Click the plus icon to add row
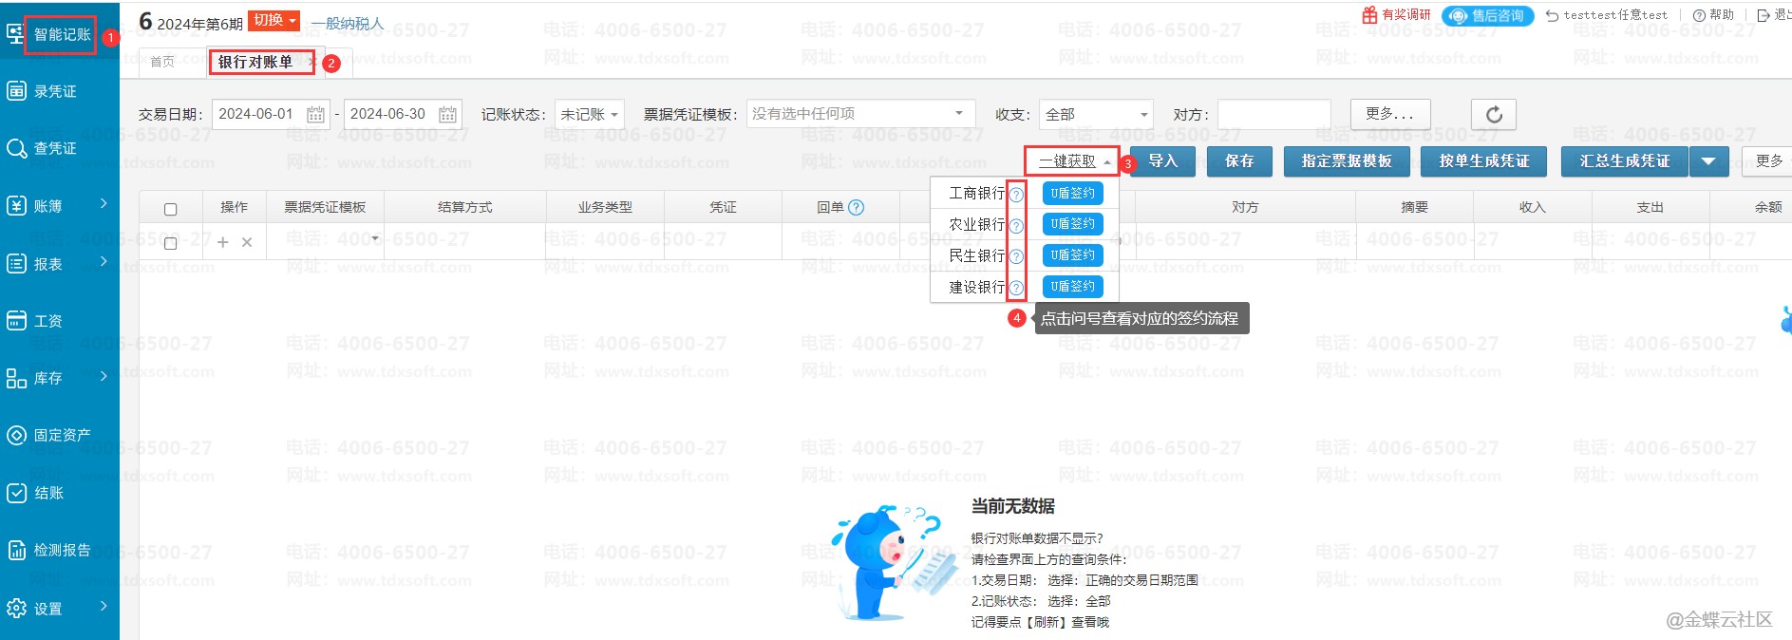This screenshot has height=640, width=1792. coord(223,242)
